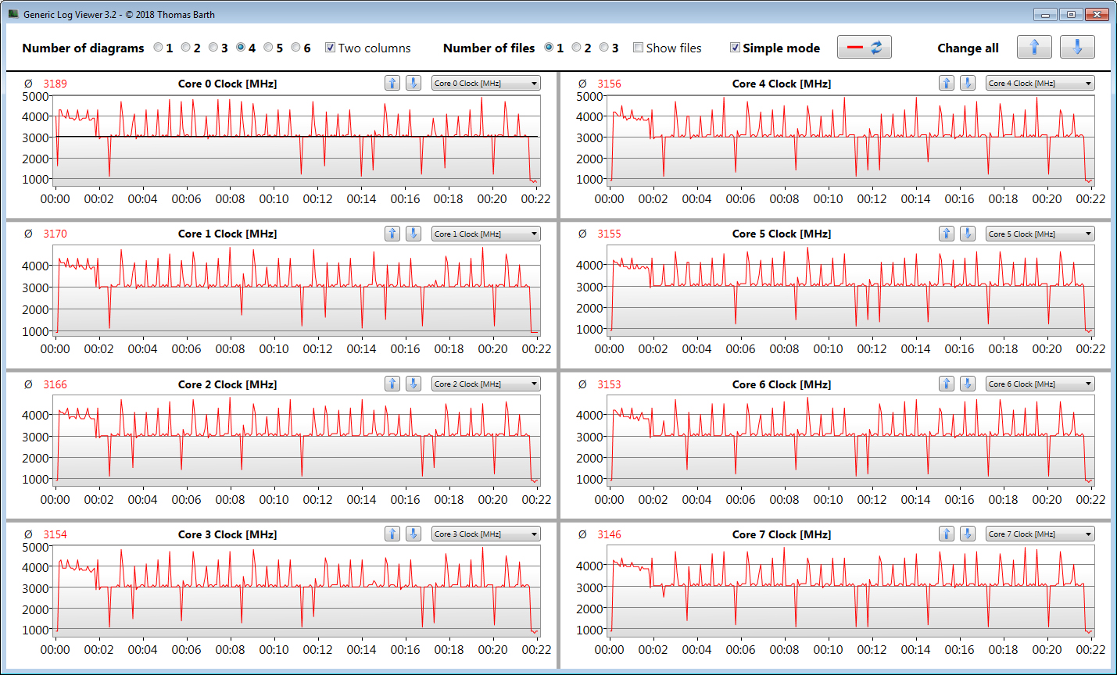Open the Core 0 Clock [MHz] dropdown
The width and height of the screenshot is (1117, 675).
(x=485, y=84)
